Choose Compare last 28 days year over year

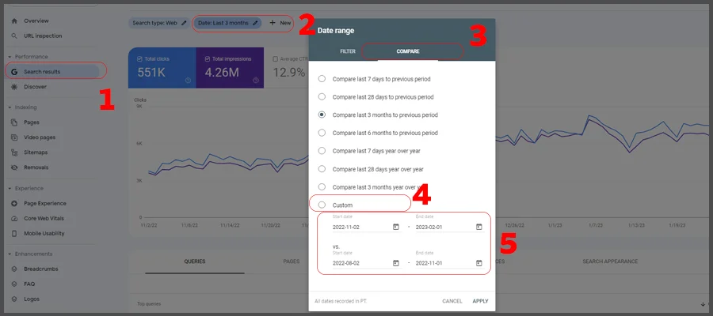[x=322, y=169]
